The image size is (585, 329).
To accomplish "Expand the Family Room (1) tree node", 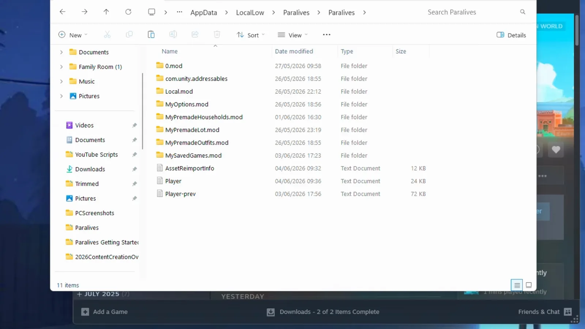I will [x=61, y=67].
